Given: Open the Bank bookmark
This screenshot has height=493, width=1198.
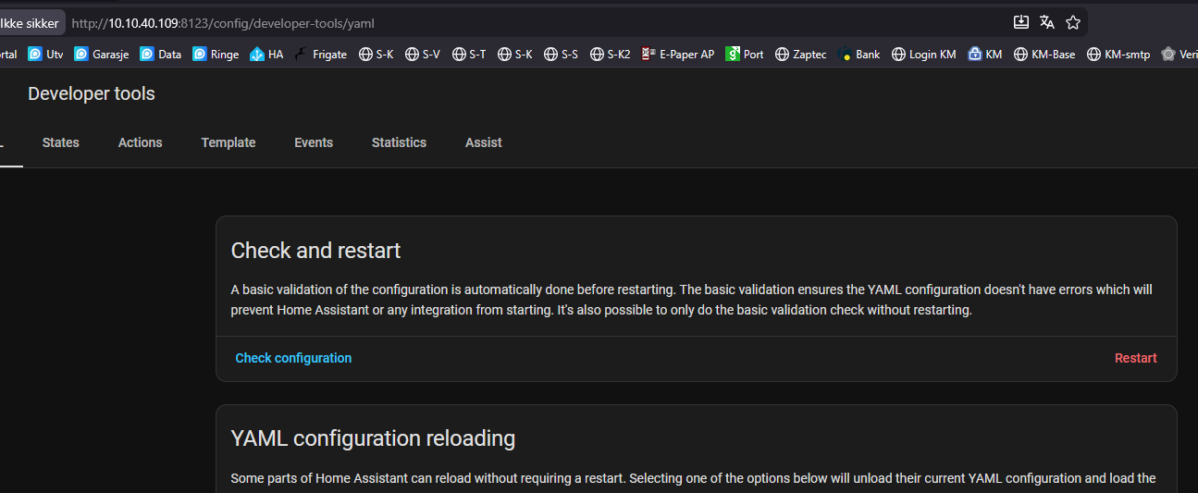Looking at the screenshot, I should 858,55.
